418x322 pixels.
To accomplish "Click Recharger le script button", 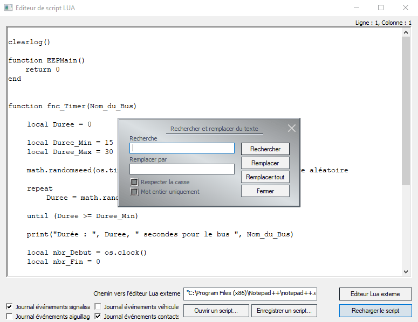I will point(375,311).
